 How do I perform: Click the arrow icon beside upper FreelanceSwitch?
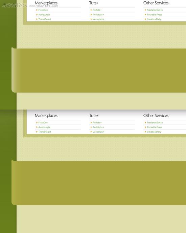145,10
